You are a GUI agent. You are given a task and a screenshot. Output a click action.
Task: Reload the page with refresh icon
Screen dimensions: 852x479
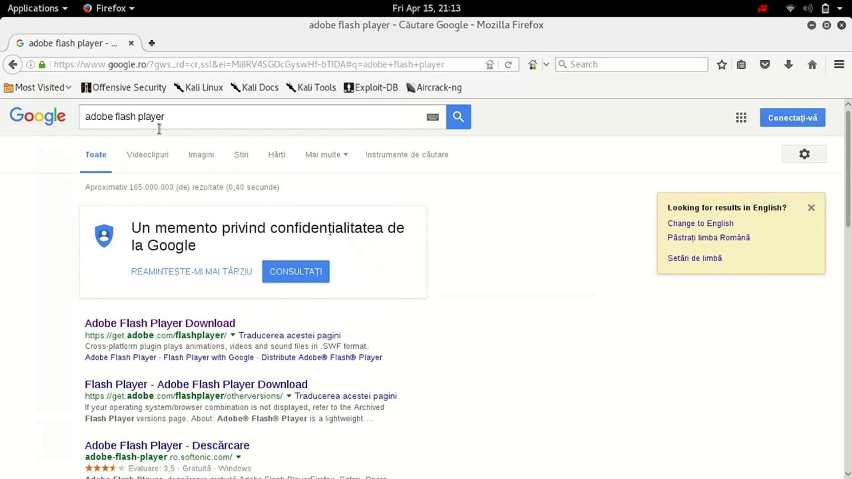coord(509,65)
